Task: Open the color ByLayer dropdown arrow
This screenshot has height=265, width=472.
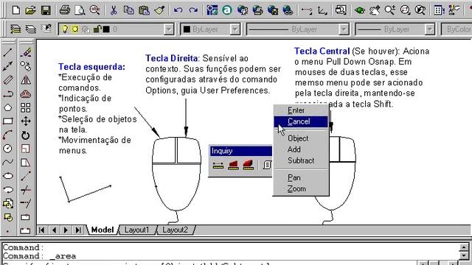Action: (235, 29)
